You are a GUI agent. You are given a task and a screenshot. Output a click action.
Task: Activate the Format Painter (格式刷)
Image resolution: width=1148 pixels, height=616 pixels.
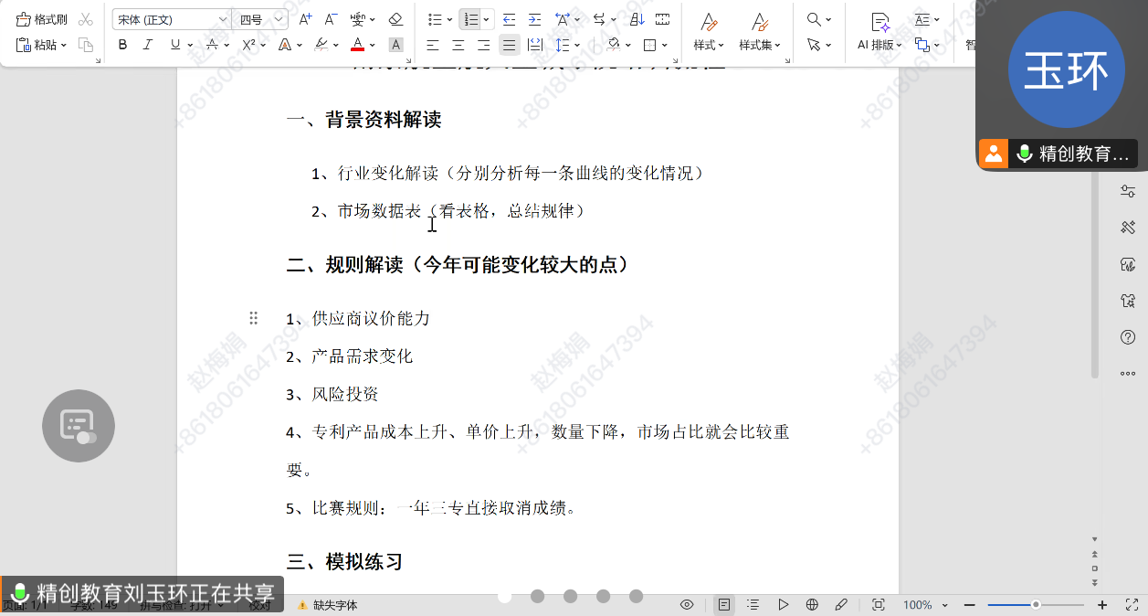tap(42, 19)
